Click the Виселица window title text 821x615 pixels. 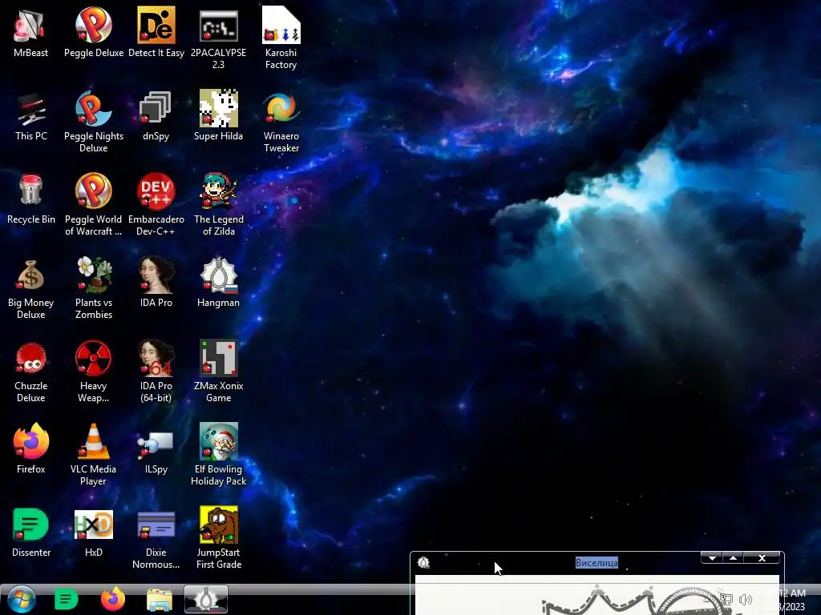(x=597, y=563)
